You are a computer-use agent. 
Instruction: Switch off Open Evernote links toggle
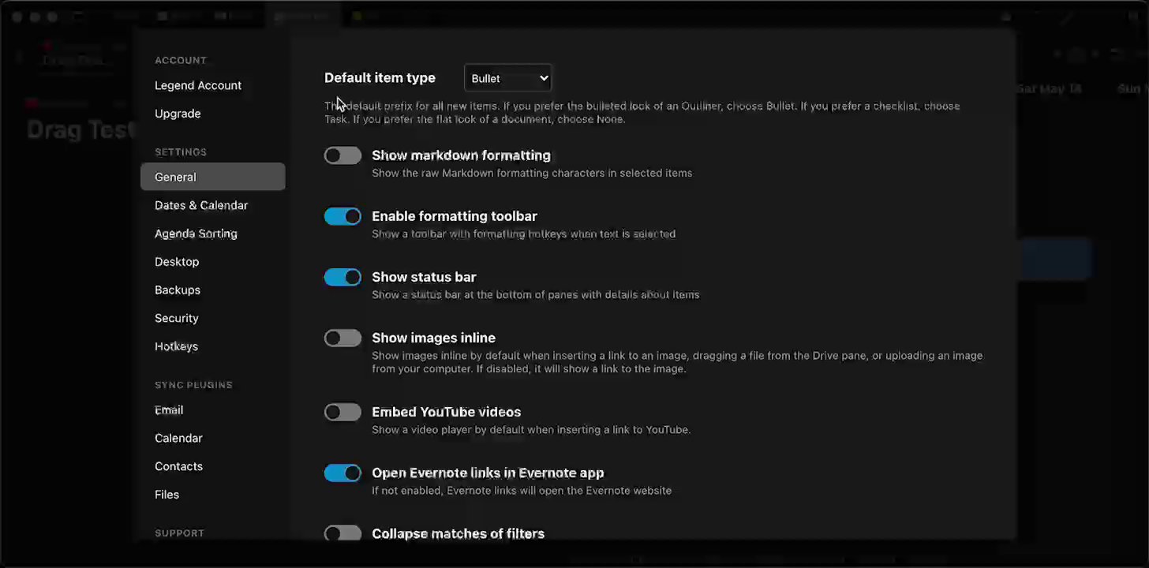coord(342,473)
